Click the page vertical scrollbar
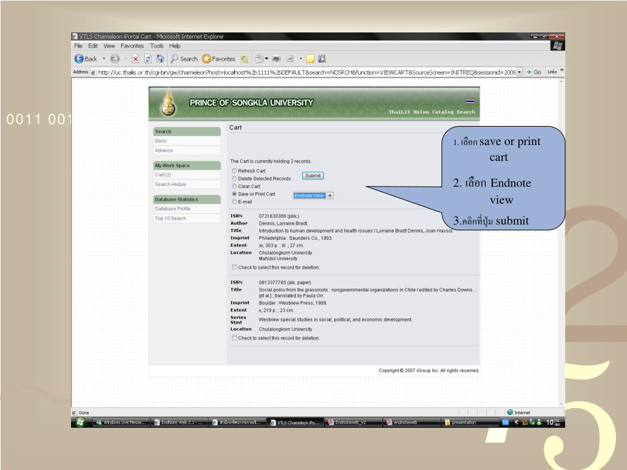627x470 pixels. tap(561, 242)
